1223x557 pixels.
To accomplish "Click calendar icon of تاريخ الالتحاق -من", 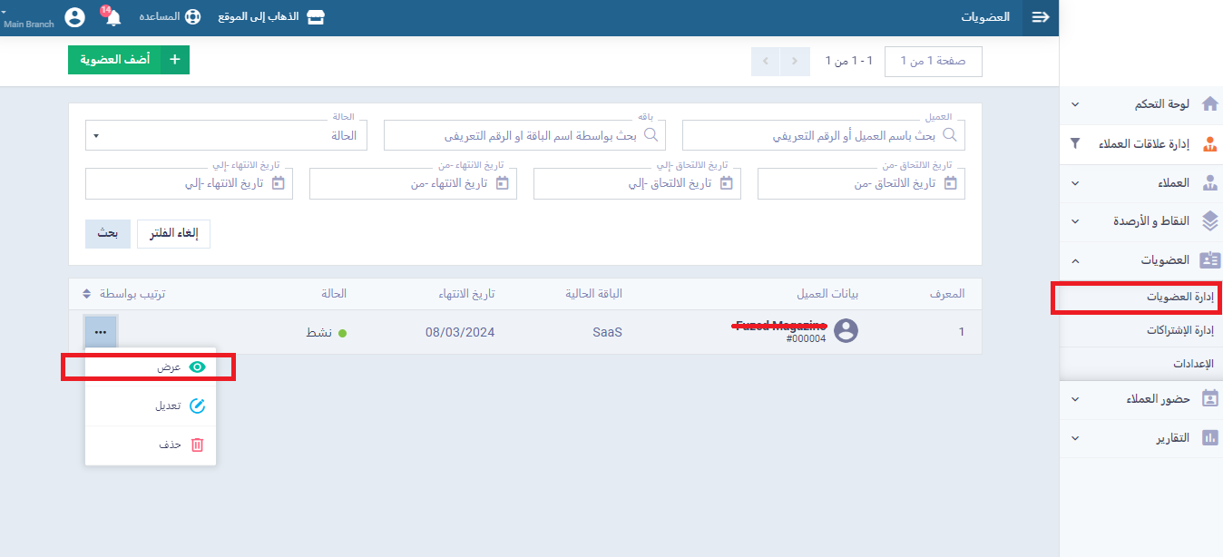I will (950, 183).
